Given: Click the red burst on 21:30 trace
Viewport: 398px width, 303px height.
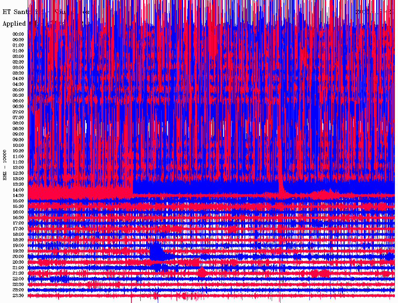Looking at the screenshot, I should (202, 272).
